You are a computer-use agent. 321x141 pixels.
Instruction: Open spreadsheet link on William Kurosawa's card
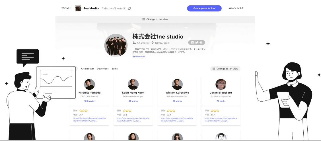tap(177, 119)
